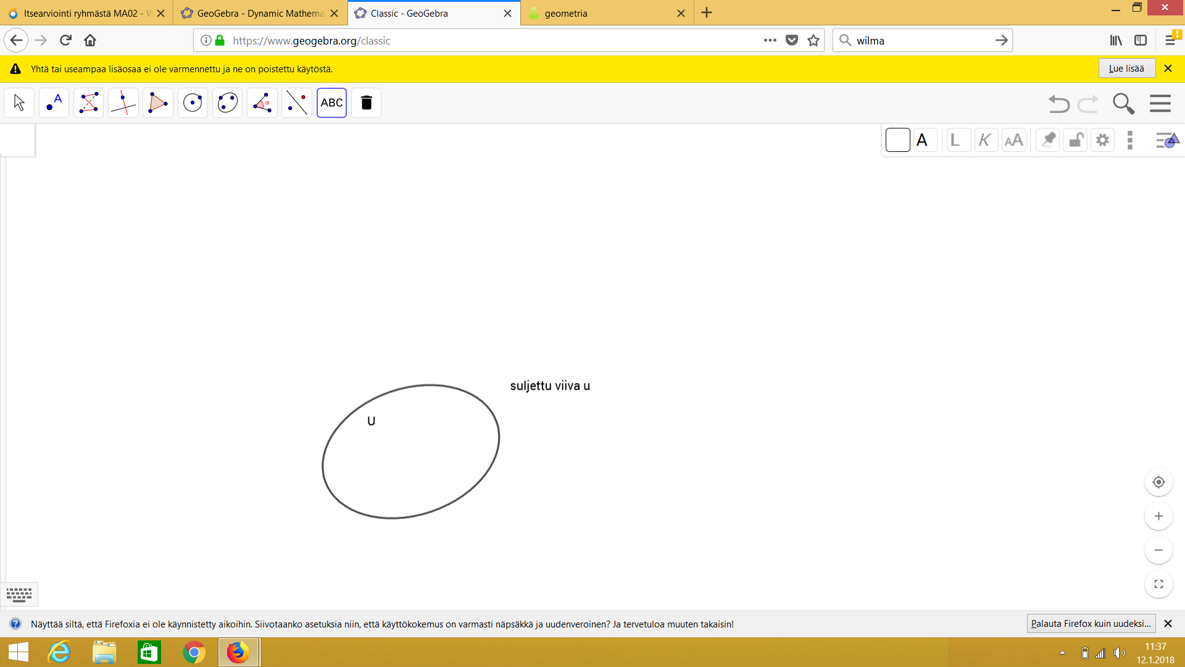Image resolution: width=1185 pixels, height=667 pixels.
Task: Select the Perpendicular Line tool
Action: click(x=123, y=103)
